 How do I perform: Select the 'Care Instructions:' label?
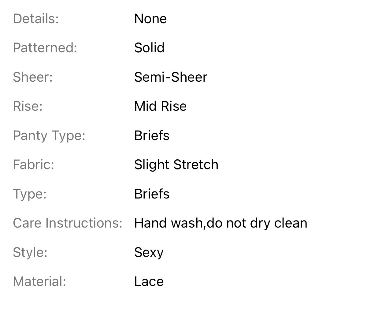tap(68, 223)
